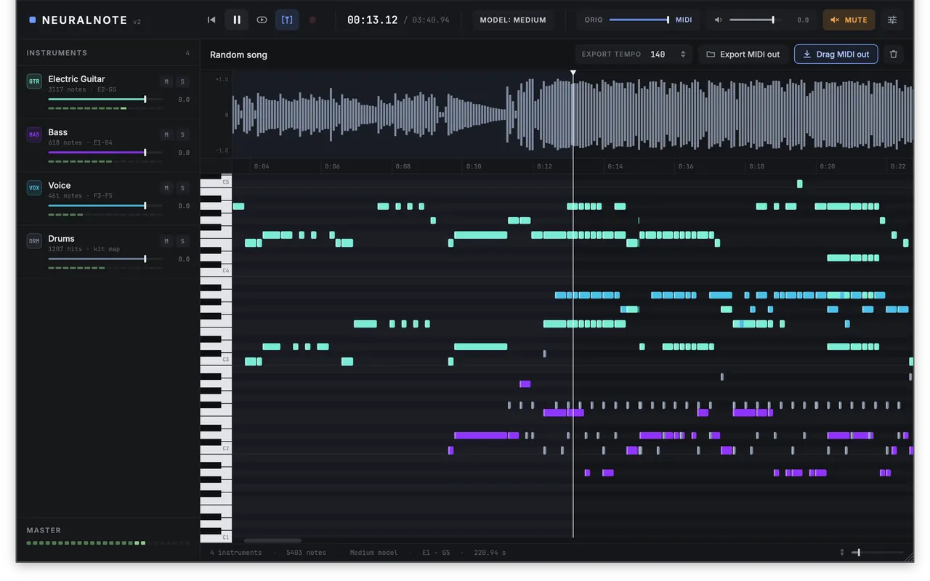
Task: Click the trash icon to delete song
Action: click(x=894, y=54)
